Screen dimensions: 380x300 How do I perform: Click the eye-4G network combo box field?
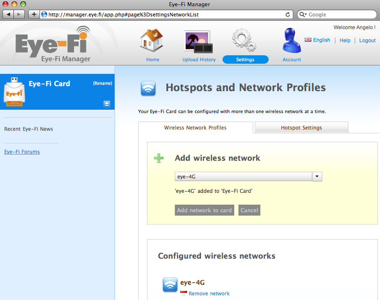tap(244, 176)
